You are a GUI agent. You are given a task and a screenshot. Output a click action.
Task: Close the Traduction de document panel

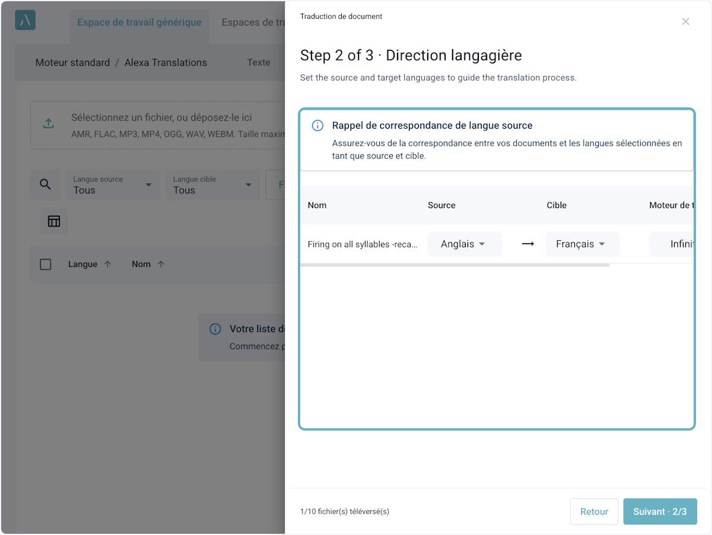click(x=685, y=21)
